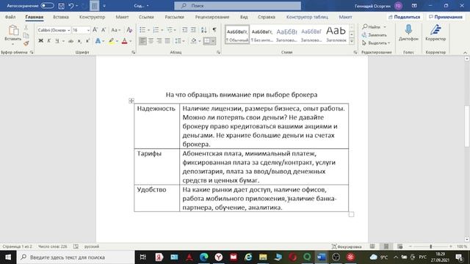Viewport: 470px width, 264px height.
Task: Apply subscript formatting
Action: [x=79, y=41]
